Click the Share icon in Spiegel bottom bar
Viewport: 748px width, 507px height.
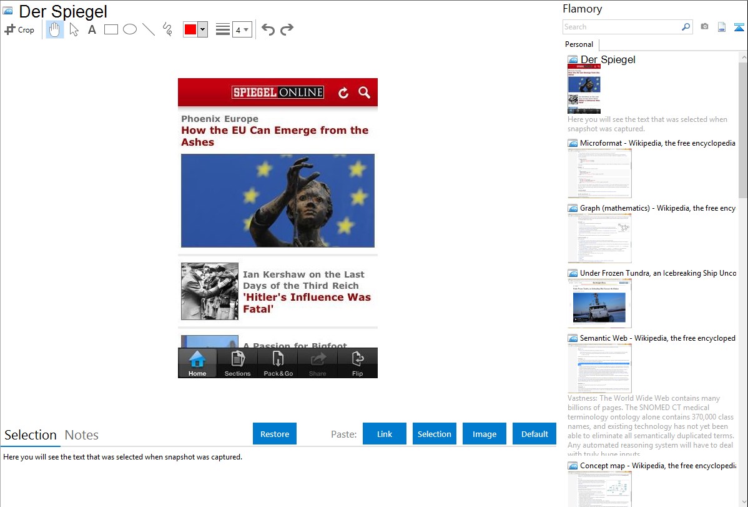coord(318,363)
